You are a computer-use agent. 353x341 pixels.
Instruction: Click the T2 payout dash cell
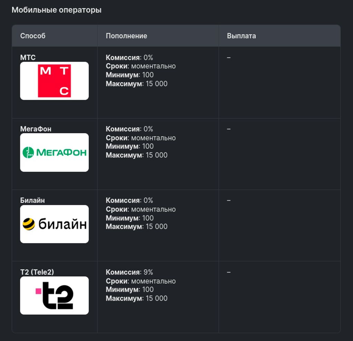point(229,272)
